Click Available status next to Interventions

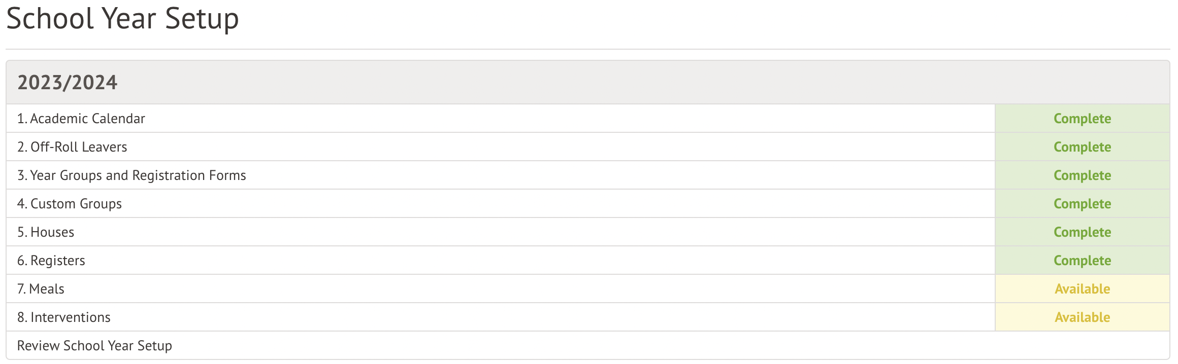pyautogui.click(x=1082, y=317)
